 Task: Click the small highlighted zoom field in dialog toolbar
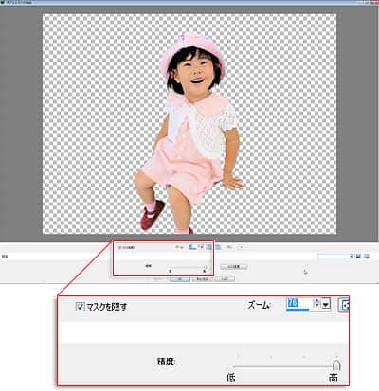click(192, 247)
